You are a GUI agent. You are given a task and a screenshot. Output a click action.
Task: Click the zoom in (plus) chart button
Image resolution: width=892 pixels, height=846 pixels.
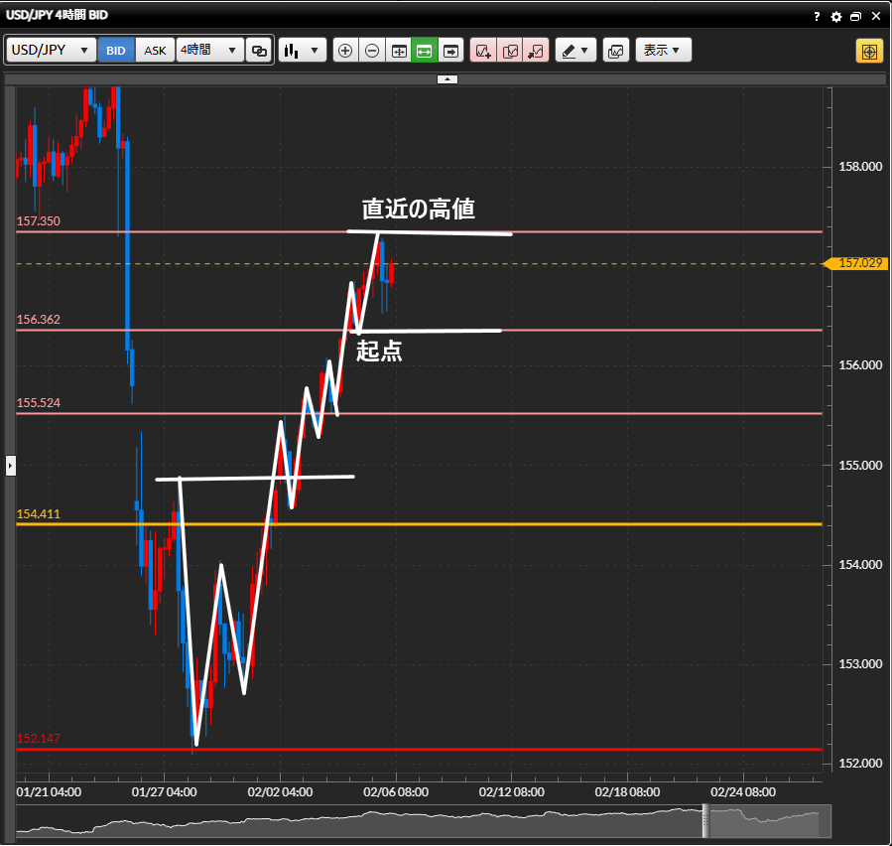point(345,51)
